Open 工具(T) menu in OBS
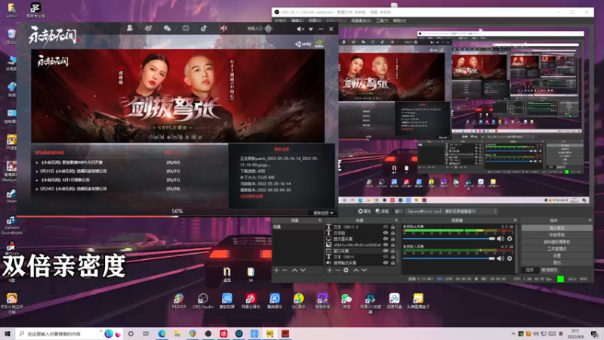 pos(382,20)
